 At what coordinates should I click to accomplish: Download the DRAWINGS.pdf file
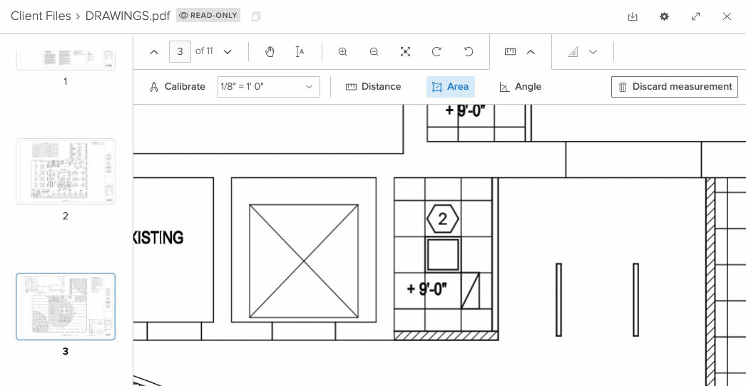tap(633, 16)
